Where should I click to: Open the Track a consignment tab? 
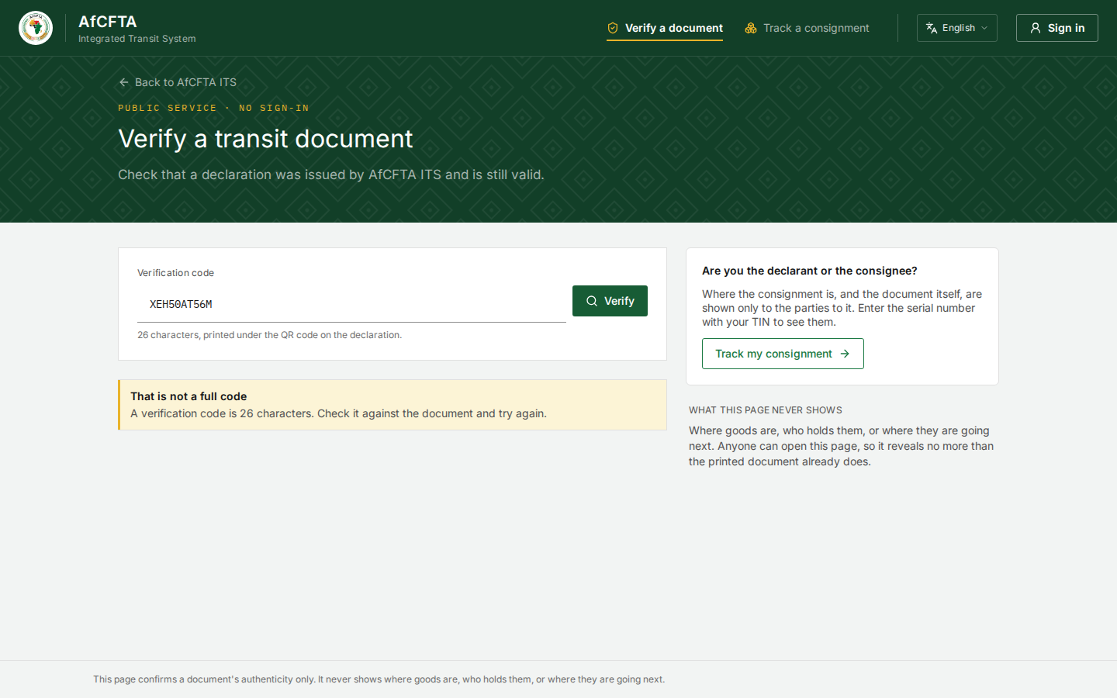[x=807, y=28]
